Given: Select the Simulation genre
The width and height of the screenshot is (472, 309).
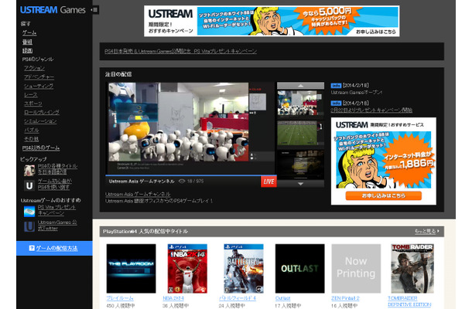Looking at the screenshot, I should pos(40,121).
